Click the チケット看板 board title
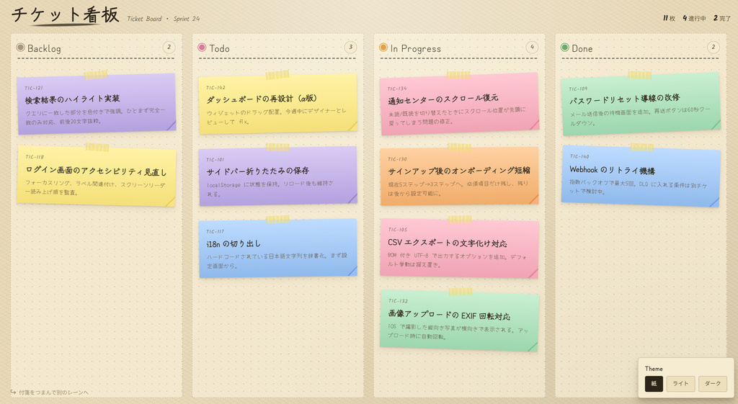This screenshot has width=738, height=404. click(66, 16)
